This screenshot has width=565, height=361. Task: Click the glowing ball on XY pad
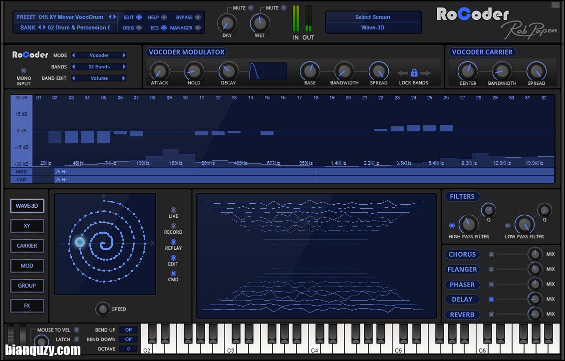80,242
